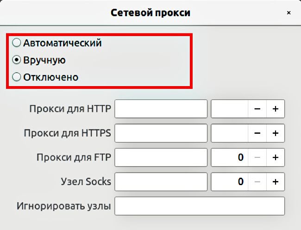This screenshot has width=301, height=230.
Task: Click the FTP port value field
Action: (229, 157)
